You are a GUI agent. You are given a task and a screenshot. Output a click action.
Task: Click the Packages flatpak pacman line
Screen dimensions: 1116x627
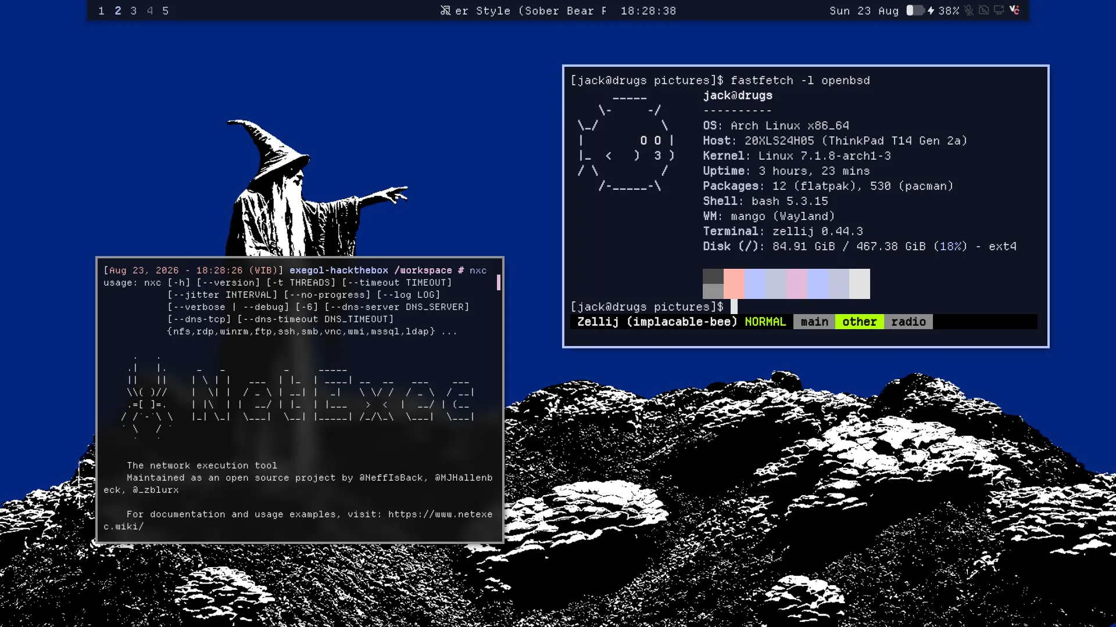pos(828,186)
